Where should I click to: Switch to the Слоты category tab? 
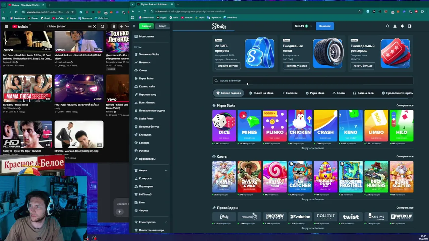pos(339,93)
